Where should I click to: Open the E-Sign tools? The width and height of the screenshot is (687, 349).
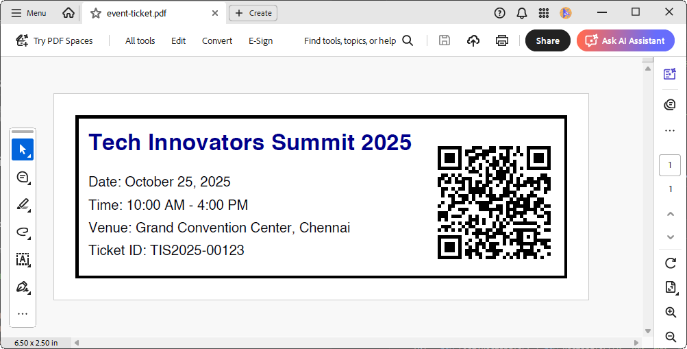point(261,40)
